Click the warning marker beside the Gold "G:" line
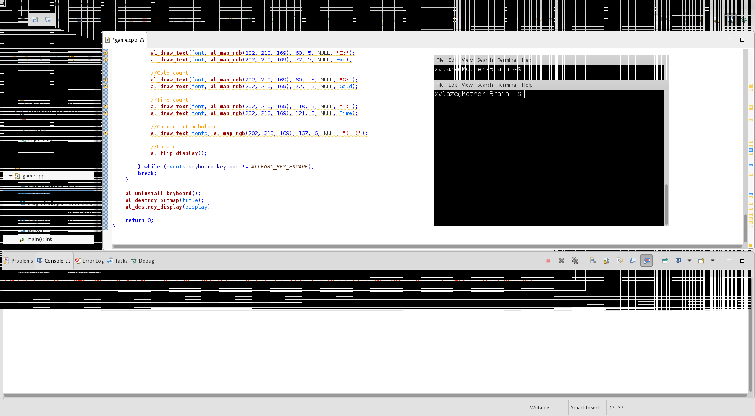The width and height of the screenshot is (755, 416). [106, 80]
